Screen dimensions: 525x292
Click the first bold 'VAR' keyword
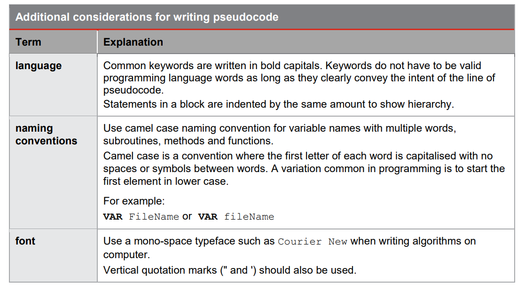point(113,217)
